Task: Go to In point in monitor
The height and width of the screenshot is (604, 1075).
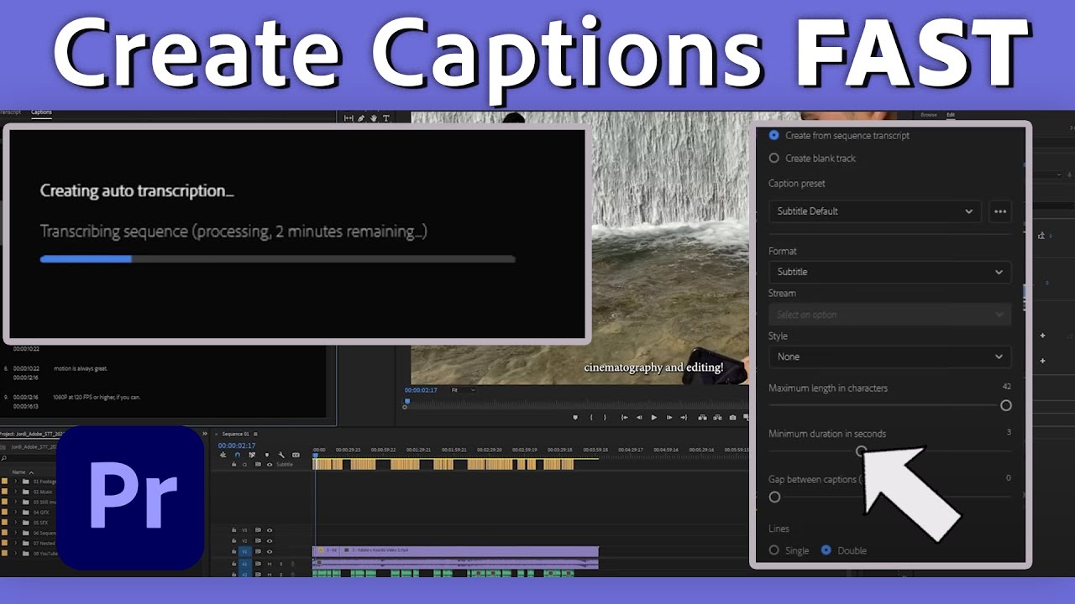Action: 624,417
